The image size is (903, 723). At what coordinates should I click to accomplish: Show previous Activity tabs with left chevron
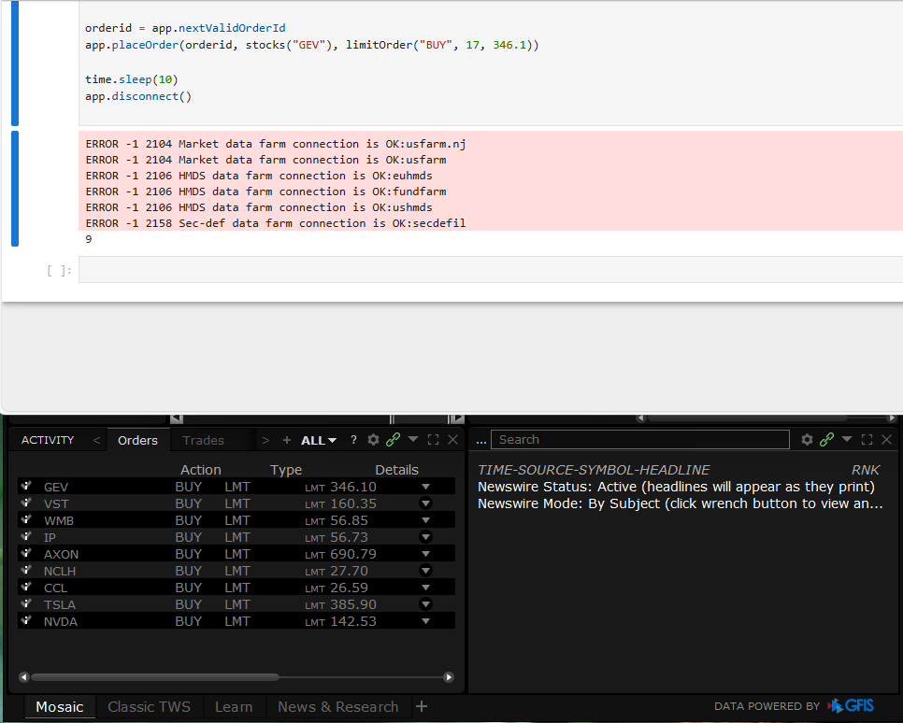[x=96, y=440]
